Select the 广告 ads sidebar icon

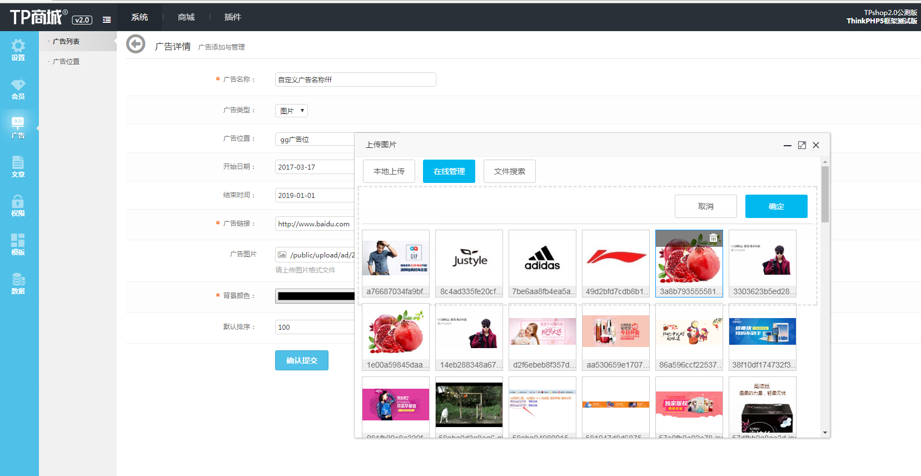click(x=18, y=128)
